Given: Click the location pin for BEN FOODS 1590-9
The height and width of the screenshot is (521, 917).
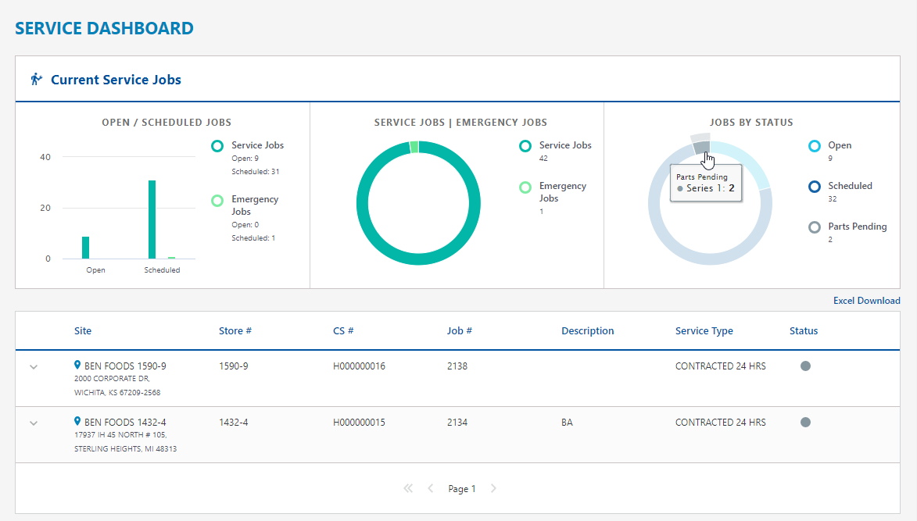Looking at the screenshot, I should (77, 366).
